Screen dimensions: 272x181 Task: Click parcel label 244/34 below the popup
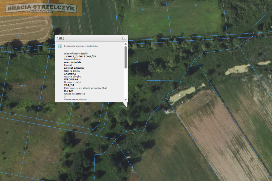pos(122,107)
